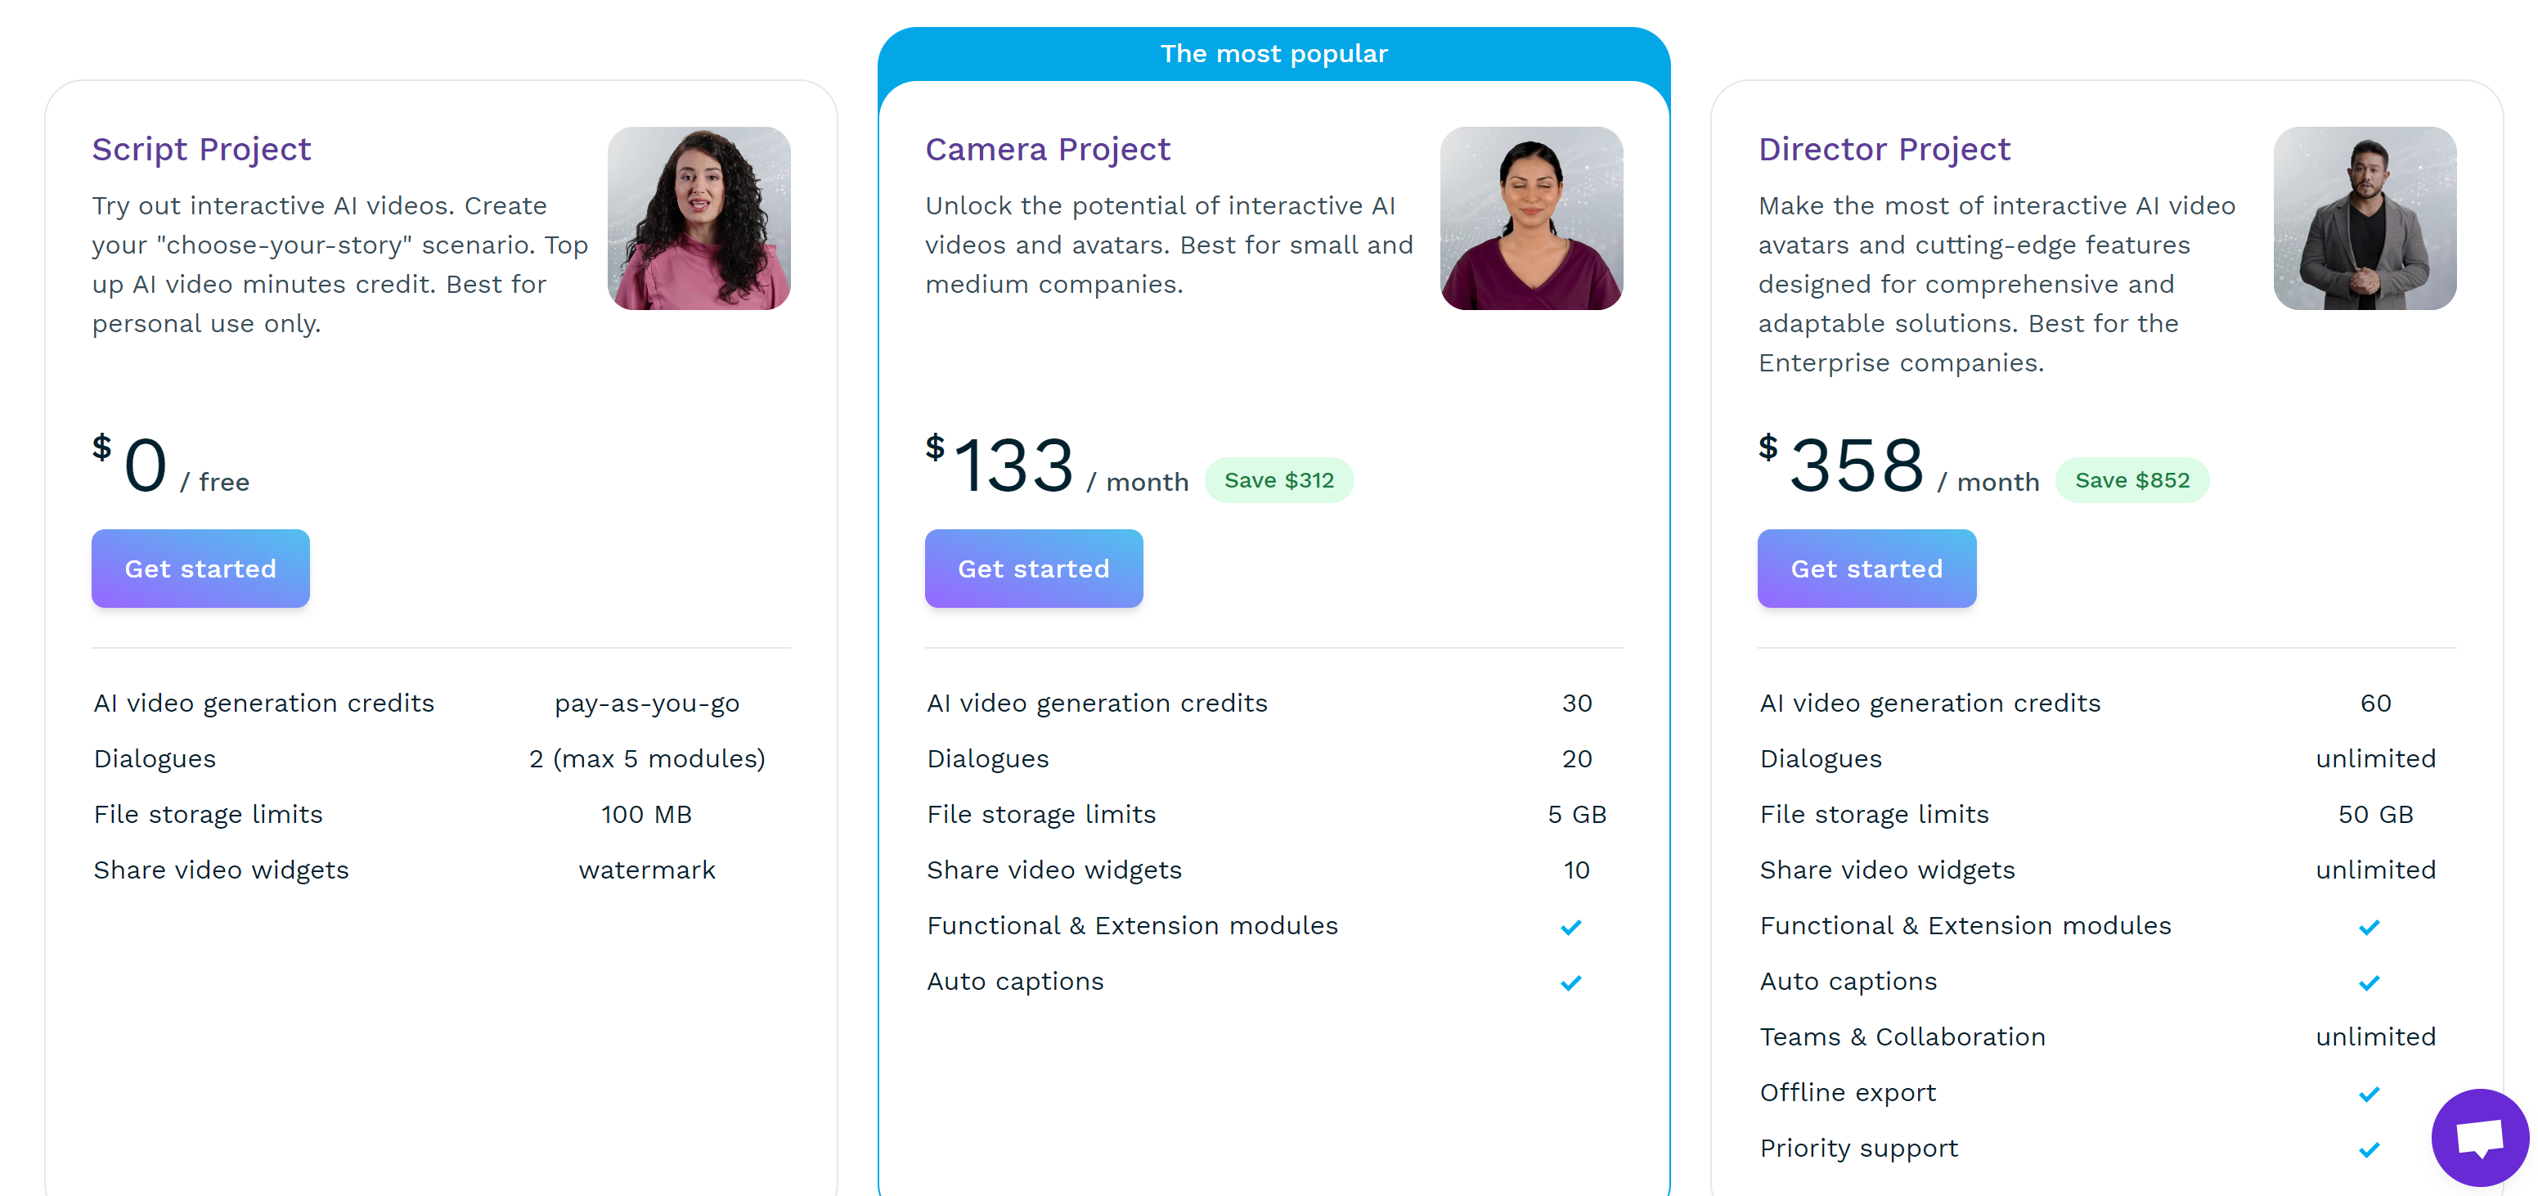Click Get started under Script Project
This screenshot has width=2538, height=1196.
[200, 569]
